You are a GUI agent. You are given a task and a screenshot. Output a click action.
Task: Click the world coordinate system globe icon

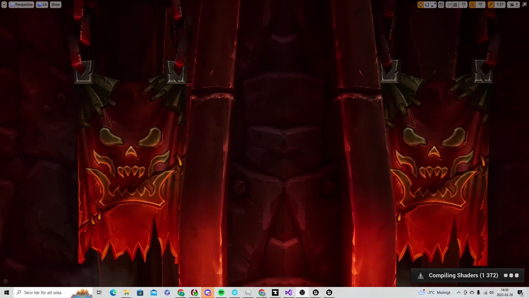coord(441,5)
